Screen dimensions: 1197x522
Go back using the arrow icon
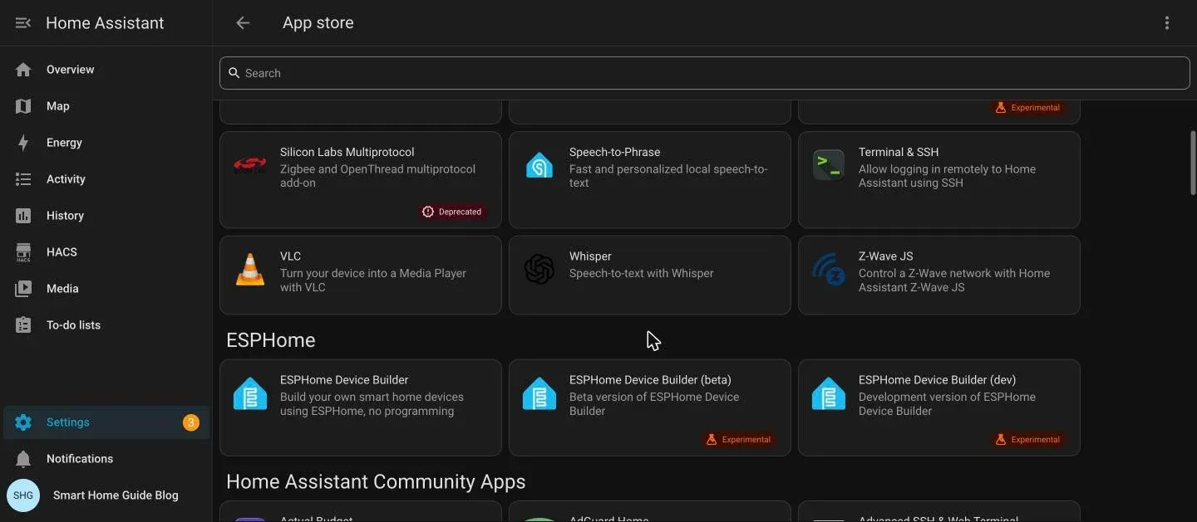pyautogui.click(x=243, y=23)
